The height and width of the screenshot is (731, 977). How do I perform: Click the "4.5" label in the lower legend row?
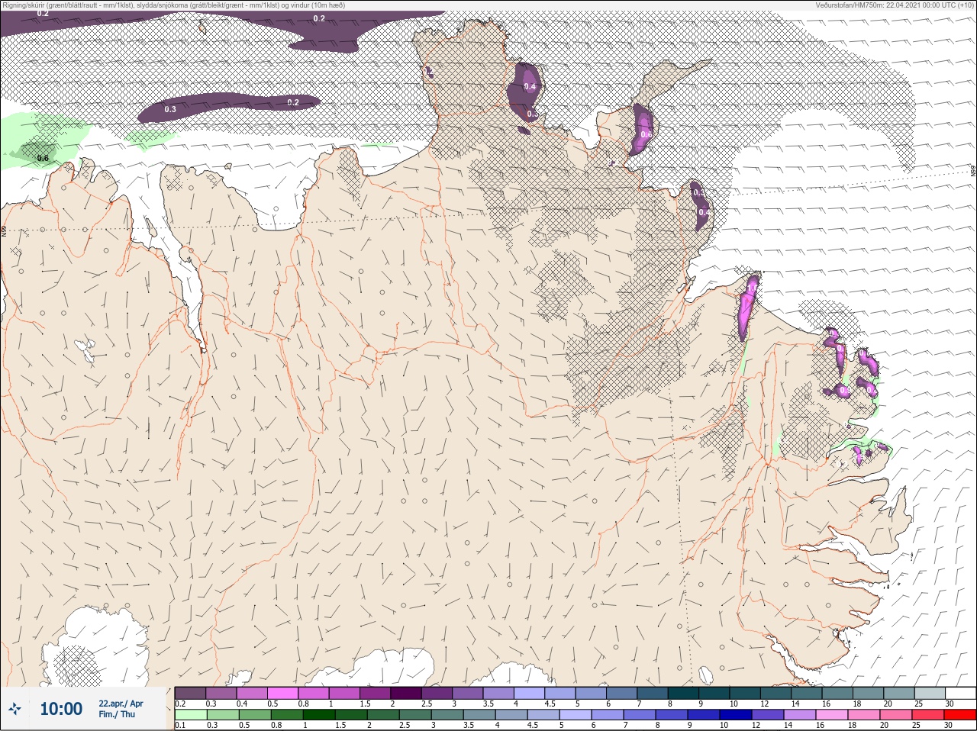pos(534,726)
